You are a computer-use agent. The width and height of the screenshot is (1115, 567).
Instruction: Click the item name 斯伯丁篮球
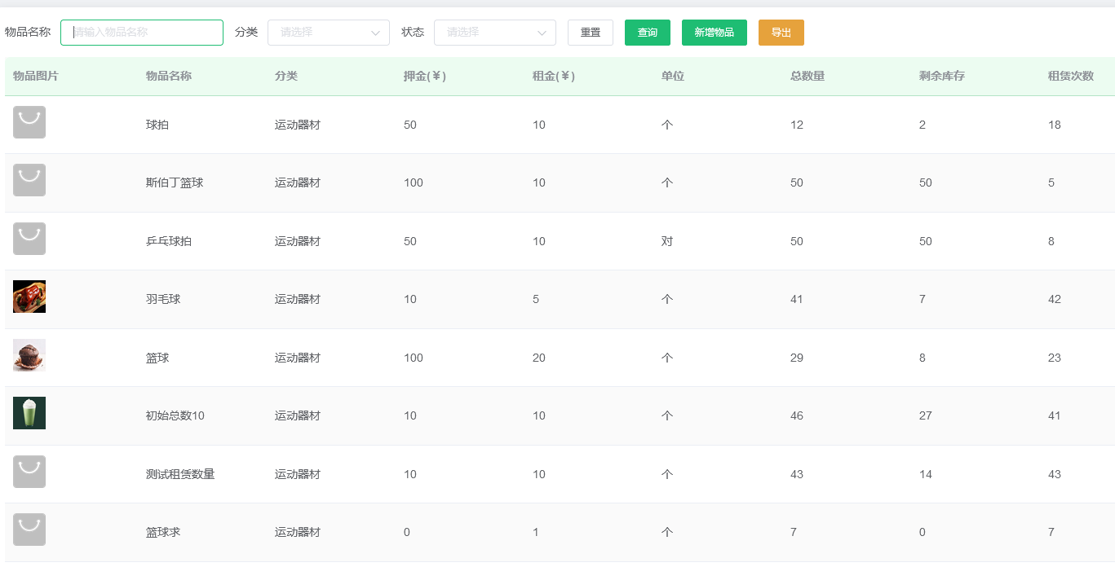point(174,182)
